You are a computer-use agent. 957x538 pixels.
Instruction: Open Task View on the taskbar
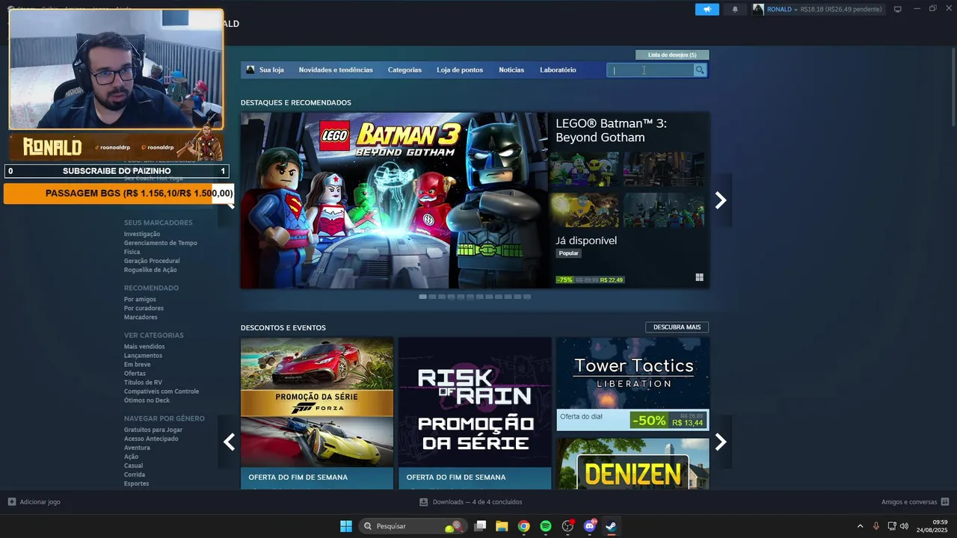point(480,526)
